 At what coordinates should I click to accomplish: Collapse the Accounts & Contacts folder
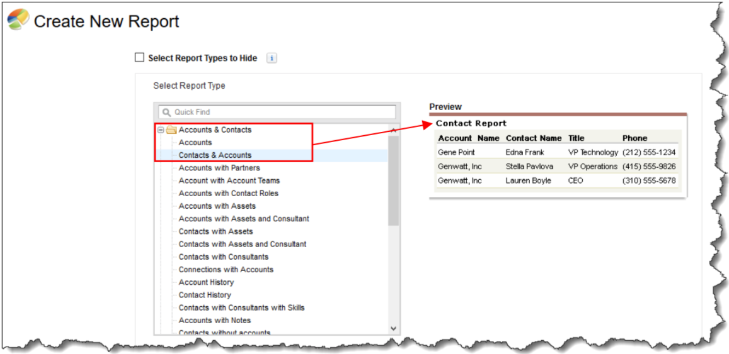(161, 130)
